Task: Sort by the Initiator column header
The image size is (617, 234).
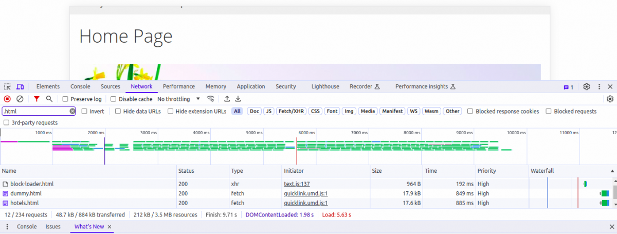Action: click(x=326, y=170)
